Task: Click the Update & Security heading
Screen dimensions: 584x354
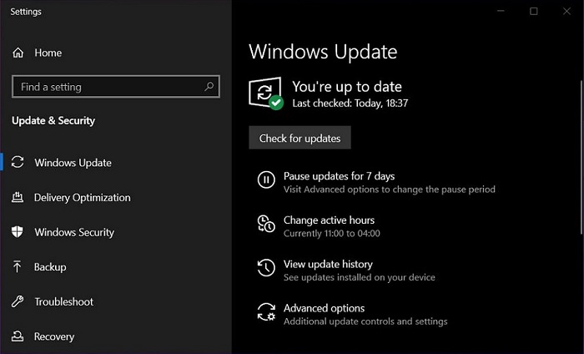Action: (x=53, y=121)
